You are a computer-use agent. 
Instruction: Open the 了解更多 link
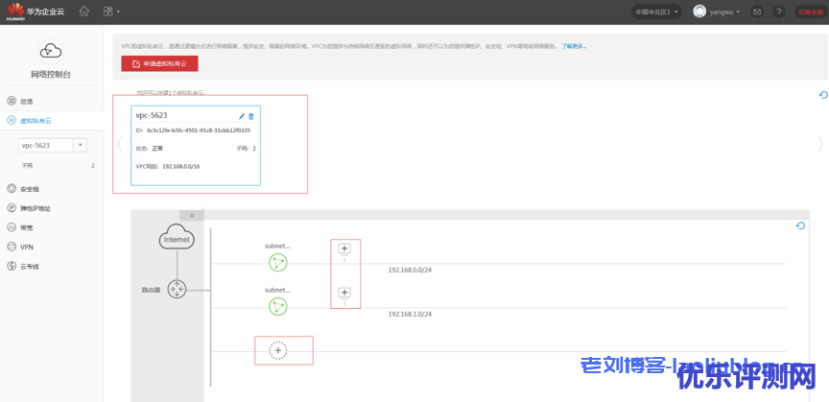click(x=574, y=46)
